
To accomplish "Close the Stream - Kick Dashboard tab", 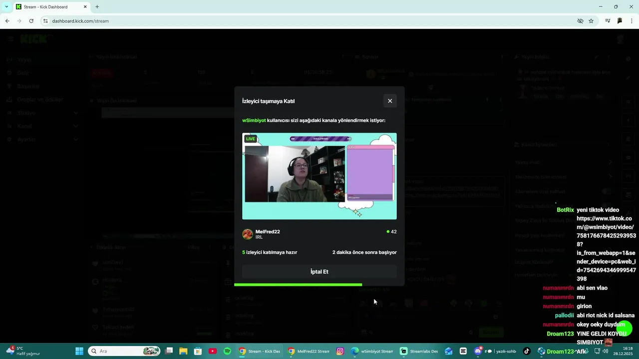I will click(x=85, y=7).
